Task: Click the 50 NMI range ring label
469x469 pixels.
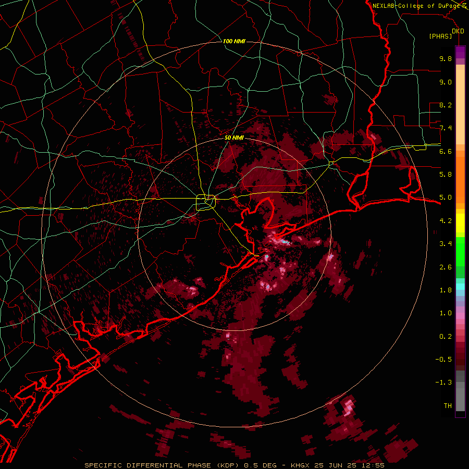Action: click(234, 138)
